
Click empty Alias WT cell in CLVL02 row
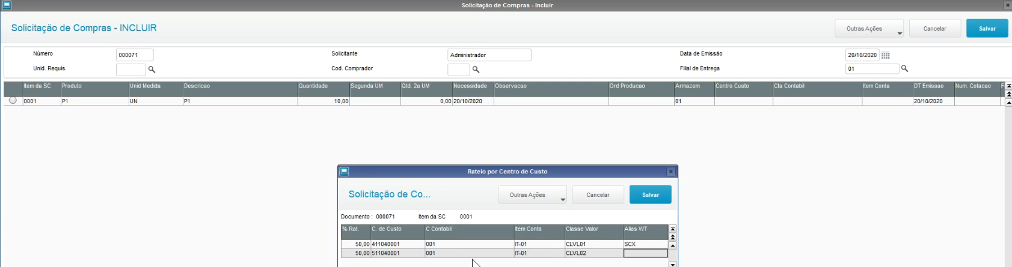tap(645, 253)
